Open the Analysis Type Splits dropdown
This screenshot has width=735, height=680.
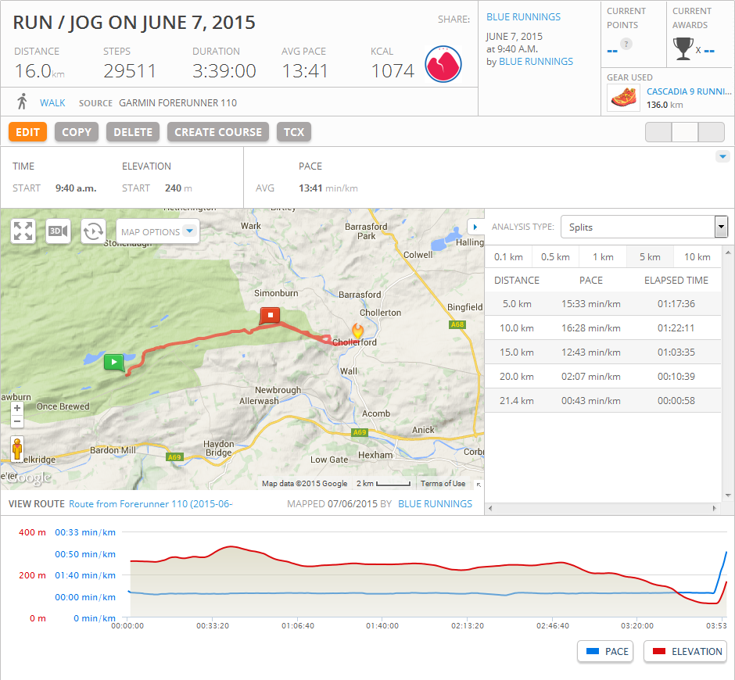[644, 227]
